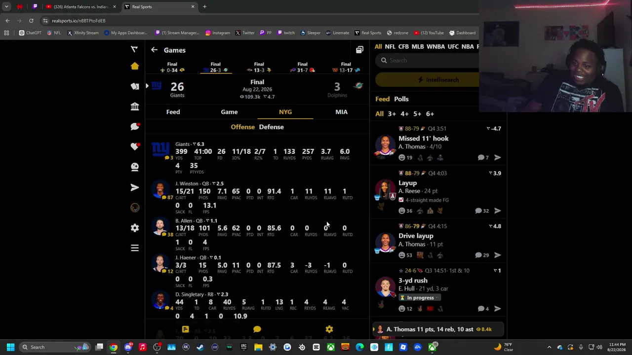Viewport: 632px width, 355px height.
Task: Switch to the Feed tab of game
Action: (x=173, y=112)
